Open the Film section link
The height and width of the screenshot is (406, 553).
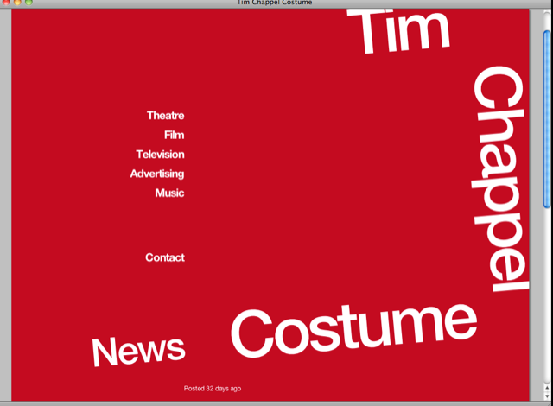[175, 135]
